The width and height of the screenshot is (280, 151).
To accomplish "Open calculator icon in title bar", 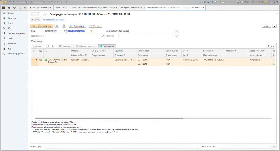I will (x=220, y=2).
